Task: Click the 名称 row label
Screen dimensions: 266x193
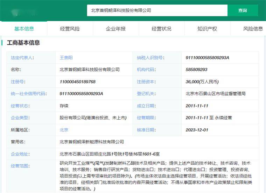Action: click(x=16, y=70)
